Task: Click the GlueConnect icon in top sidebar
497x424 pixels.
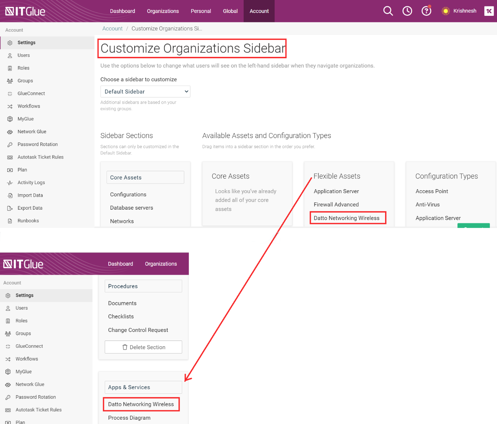Action: [x=10, y=94]
